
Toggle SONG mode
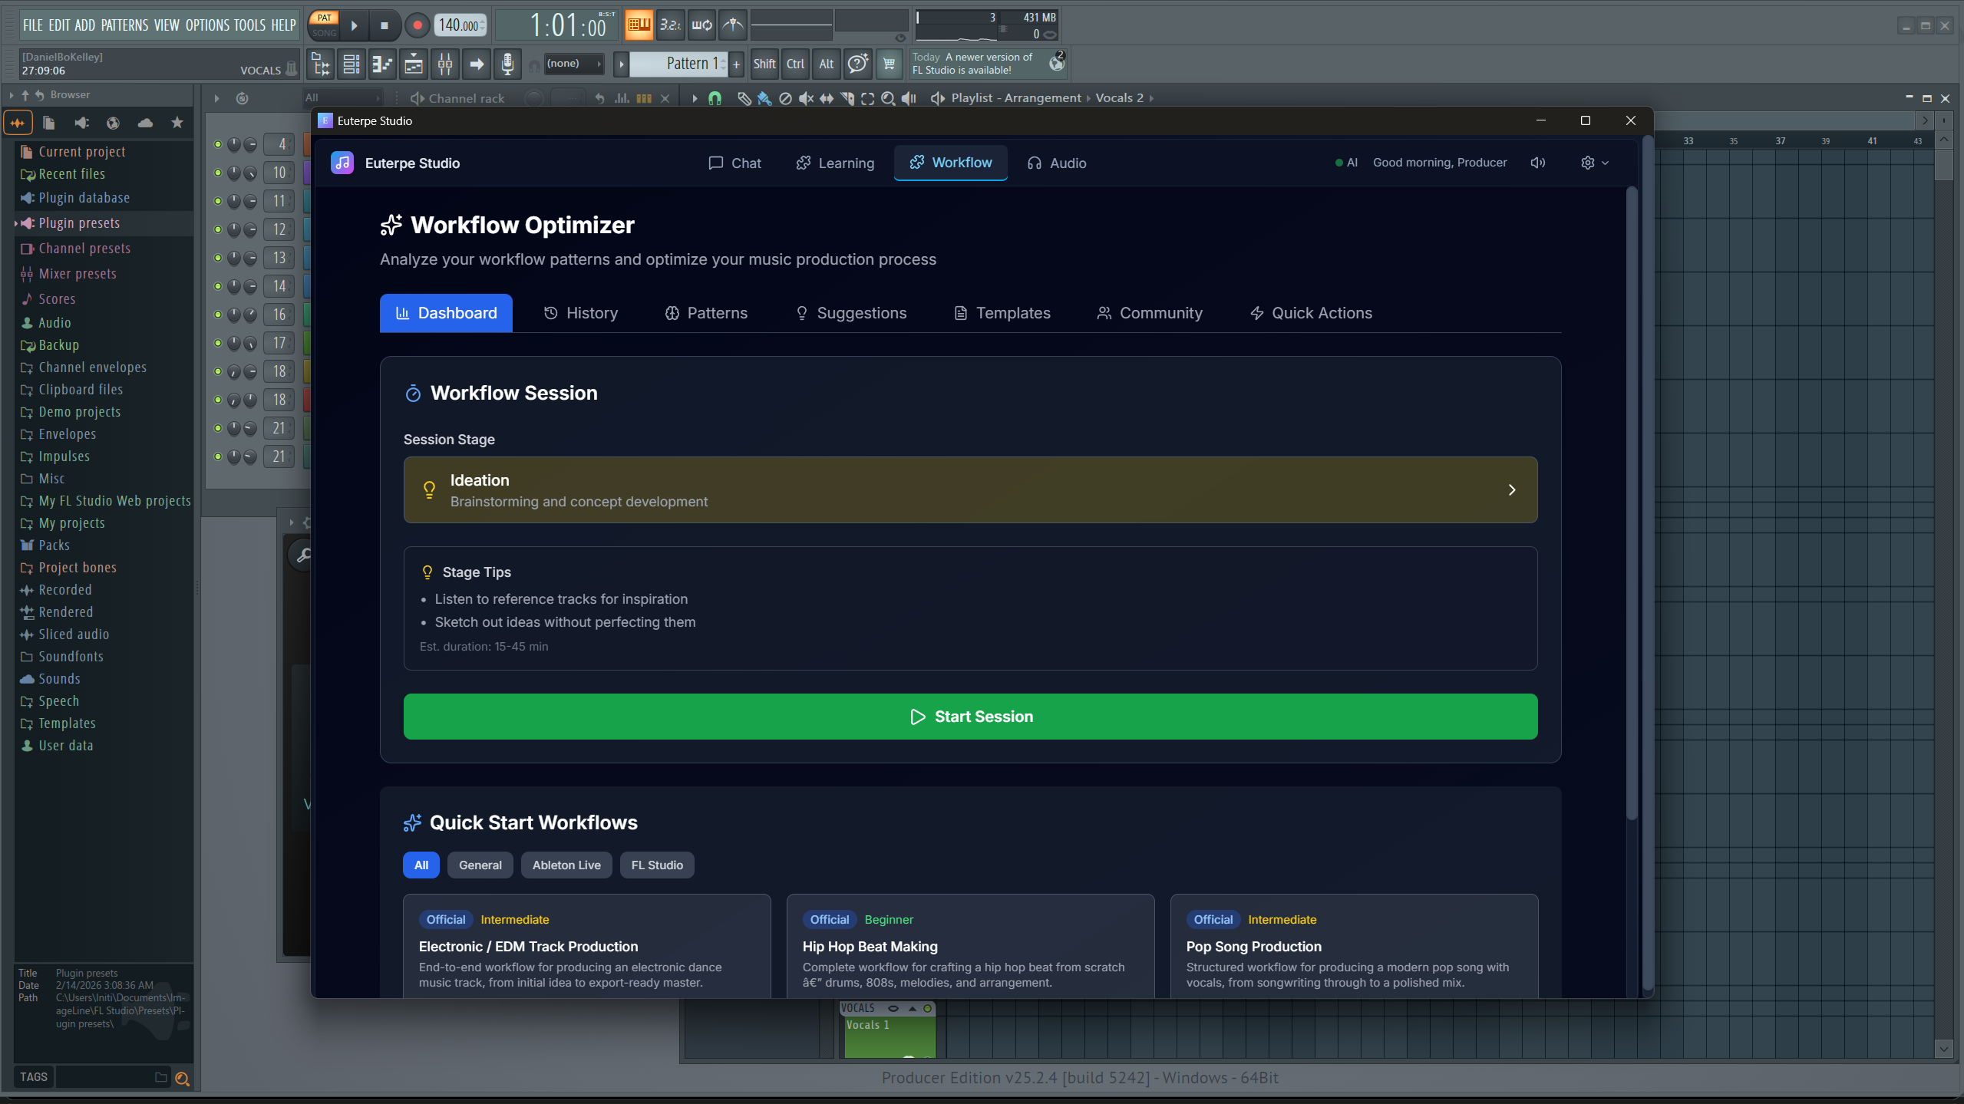click(325, 33)
